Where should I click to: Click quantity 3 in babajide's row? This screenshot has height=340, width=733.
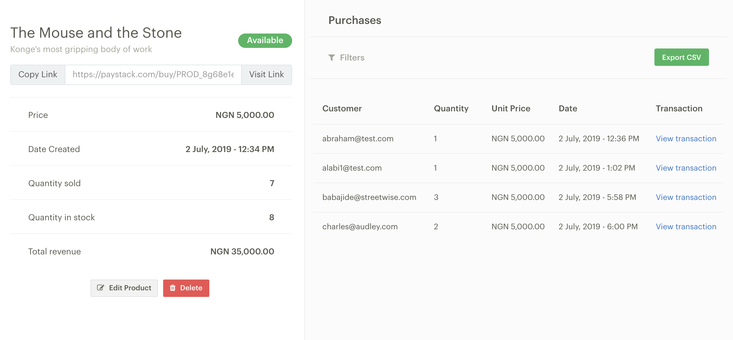(436, 197)
